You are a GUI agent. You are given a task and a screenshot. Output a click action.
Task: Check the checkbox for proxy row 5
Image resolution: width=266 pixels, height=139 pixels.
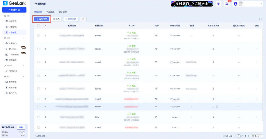click(x=39, y=89)
